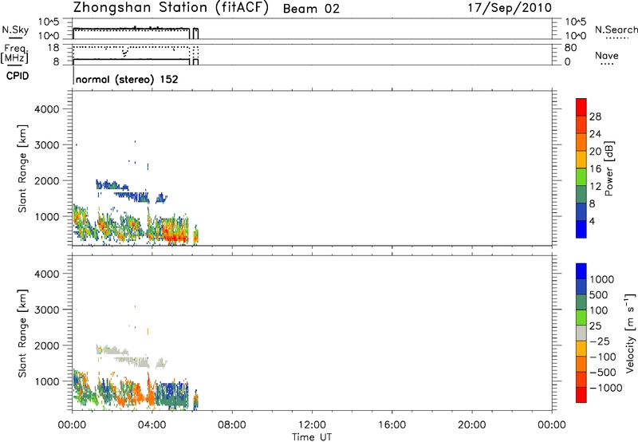Click the 18 tick on frequency axis
Viewport: 638px width, 442px height.
[53, 48]
